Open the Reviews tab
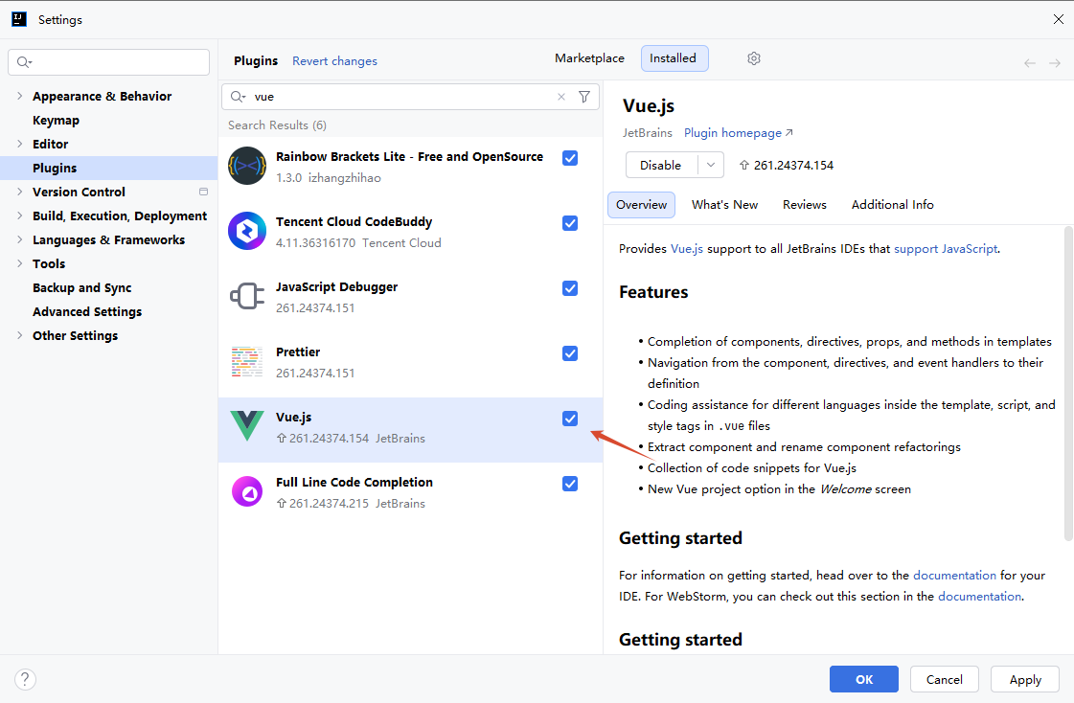 point(804,205)
